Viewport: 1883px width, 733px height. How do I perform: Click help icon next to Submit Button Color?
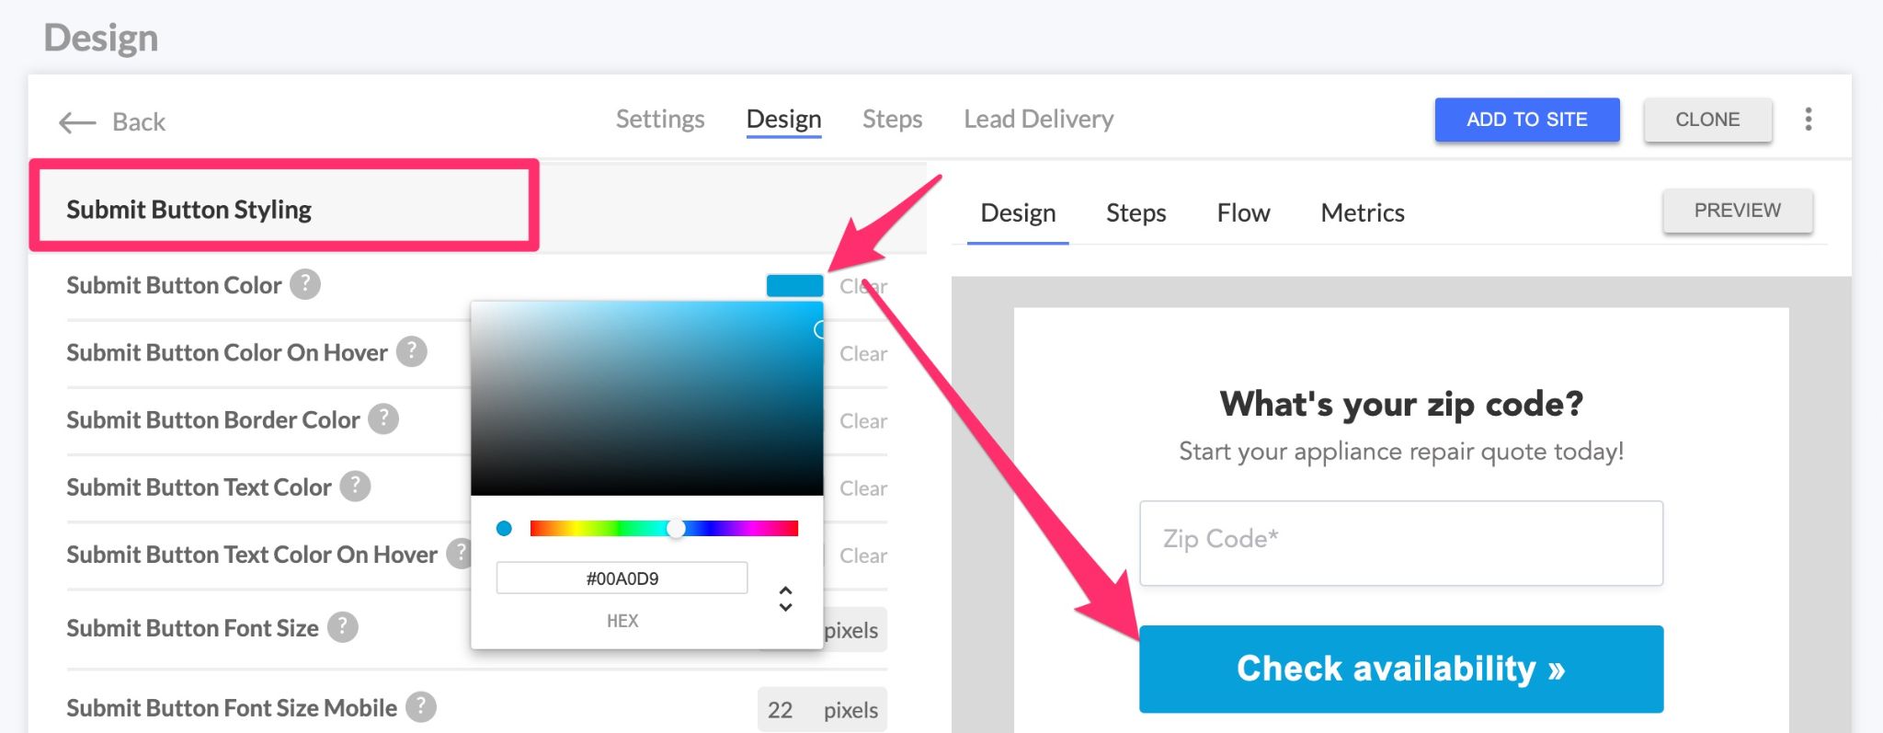click(x=305, y=284)
